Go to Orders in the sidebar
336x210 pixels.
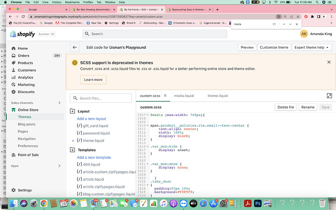point(24,56)
